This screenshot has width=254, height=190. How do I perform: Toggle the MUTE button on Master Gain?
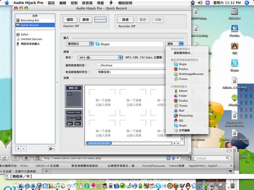[70, 124]
